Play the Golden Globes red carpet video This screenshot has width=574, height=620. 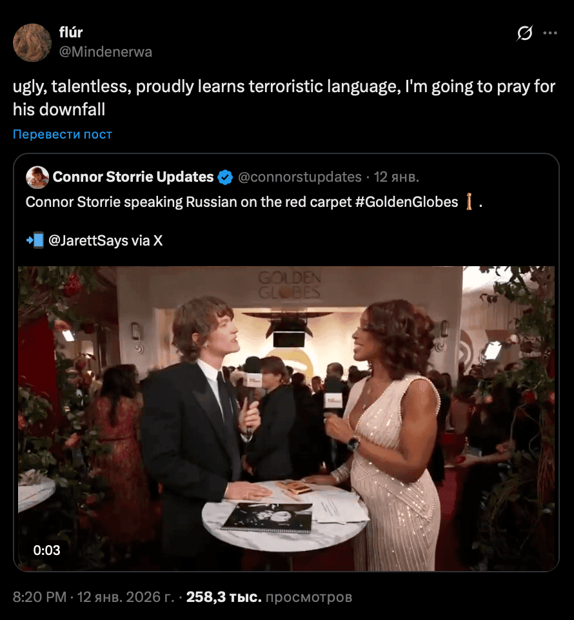[286, 418]
